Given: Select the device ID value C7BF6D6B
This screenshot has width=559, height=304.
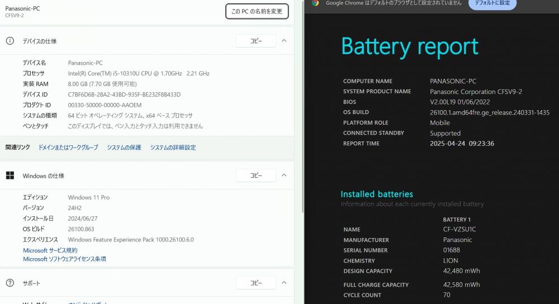Looking at the screenshot, I should (x=124, y=94).
